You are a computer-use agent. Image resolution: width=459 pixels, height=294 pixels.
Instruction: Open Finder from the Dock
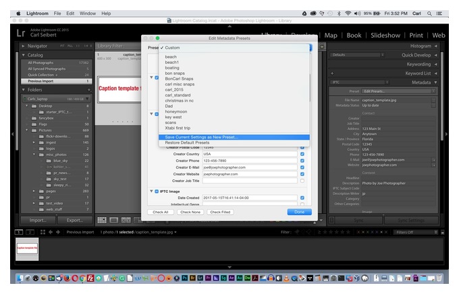[x=20, y=278]
